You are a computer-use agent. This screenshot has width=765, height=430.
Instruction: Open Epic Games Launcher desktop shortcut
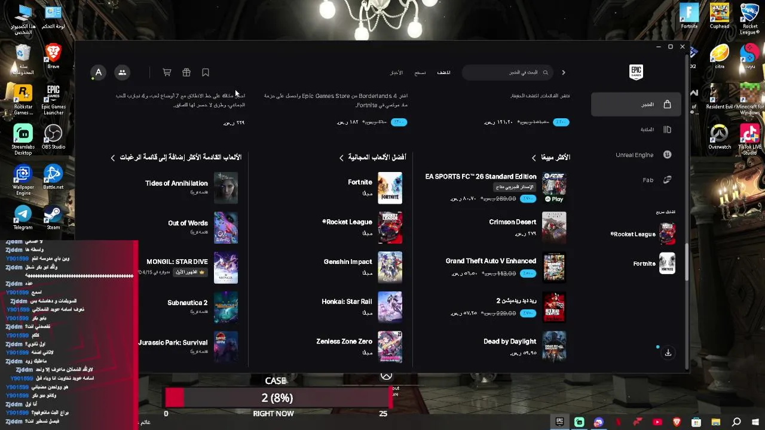pos(53,99)
